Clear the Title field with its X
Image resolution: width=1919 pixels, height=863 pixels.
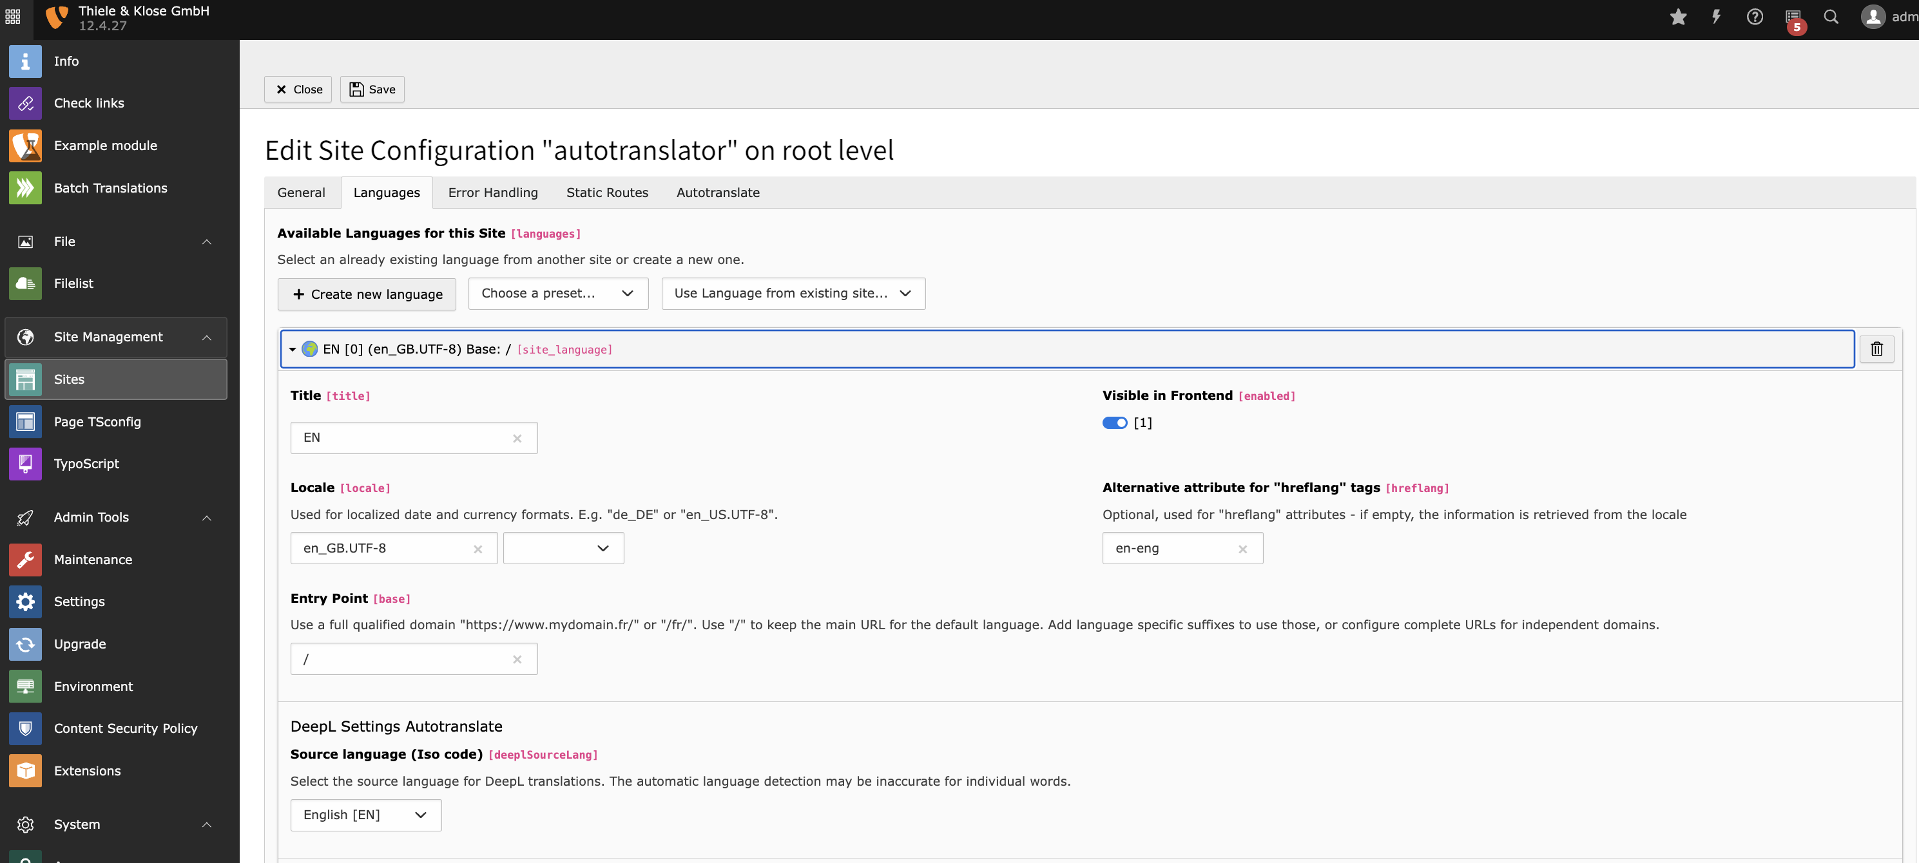click(x=517, y=439)
